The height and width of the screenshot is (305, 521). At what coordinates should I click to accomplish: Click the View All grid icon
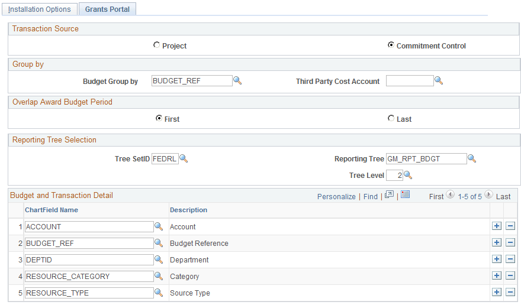pyautogui.click(x=389, y=195)
